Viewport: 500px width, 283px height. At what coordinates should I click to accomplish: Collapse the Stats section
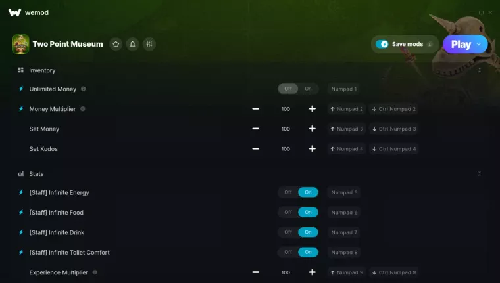[479, 174]
